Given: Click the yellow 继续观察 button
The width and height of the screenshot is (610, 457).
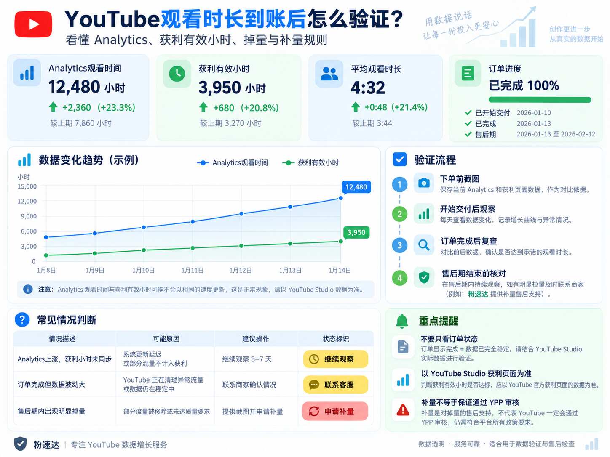Looking at the screenshot, I should [x=336, y=359].
